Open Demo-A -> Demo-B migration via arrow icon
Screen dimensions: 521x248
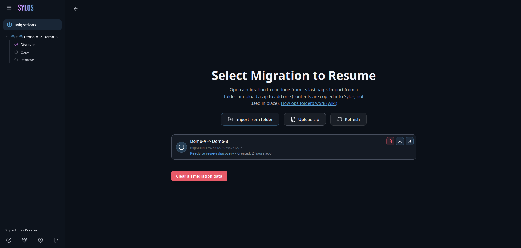[x=409, y=141]
